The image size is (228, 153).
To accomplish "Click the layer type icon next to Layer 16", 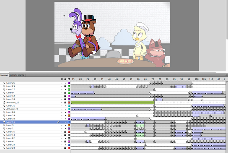I will [4, 132].
